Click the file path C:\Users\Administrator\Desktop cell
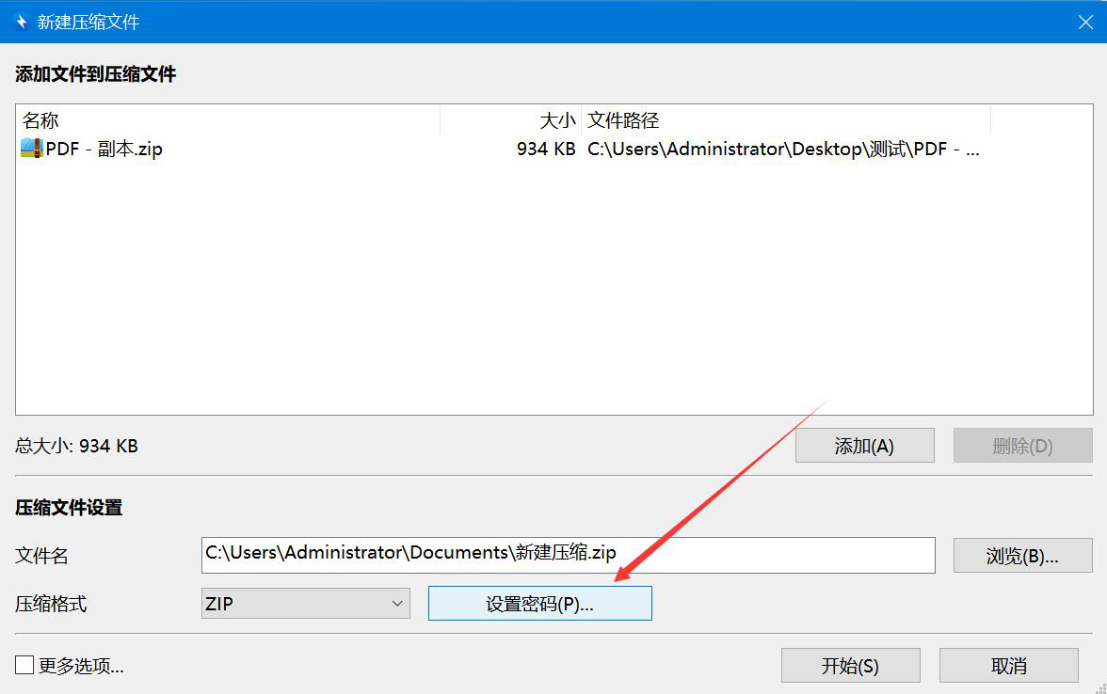 point(783,149)
